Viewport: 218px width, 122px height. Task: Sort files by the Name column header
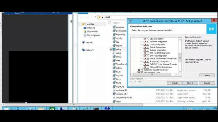pyautogui.click(x=115, y=23)
